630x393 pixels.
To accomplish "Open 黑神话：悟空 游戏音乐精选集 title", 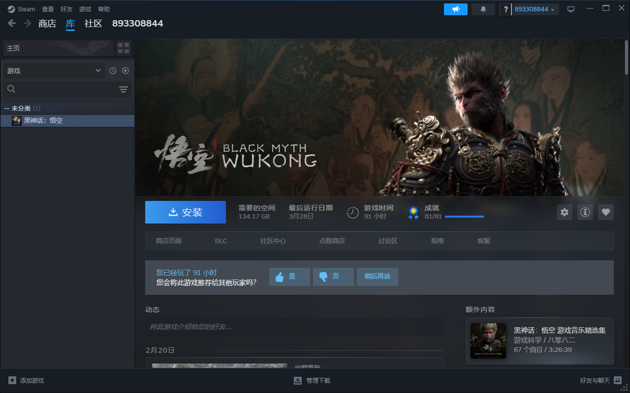I will pos(559,331).
